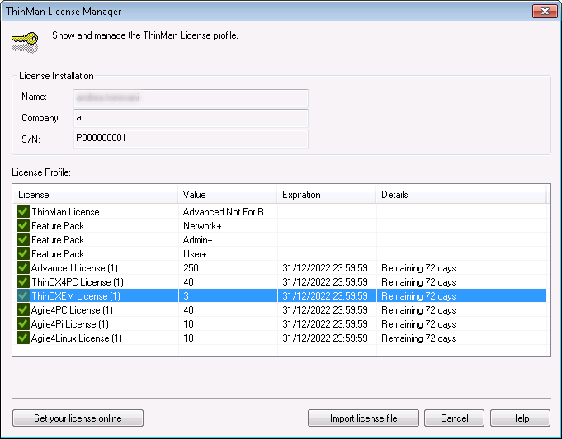Viewport: 562px width, 439px height.
Task: Click Remaining 72 days for ThinOX4PC License
Action: (x=418, y=282)
